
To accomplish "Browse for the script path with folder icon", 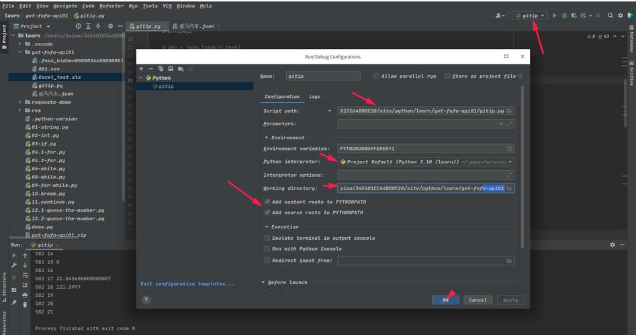I will 510,111.
